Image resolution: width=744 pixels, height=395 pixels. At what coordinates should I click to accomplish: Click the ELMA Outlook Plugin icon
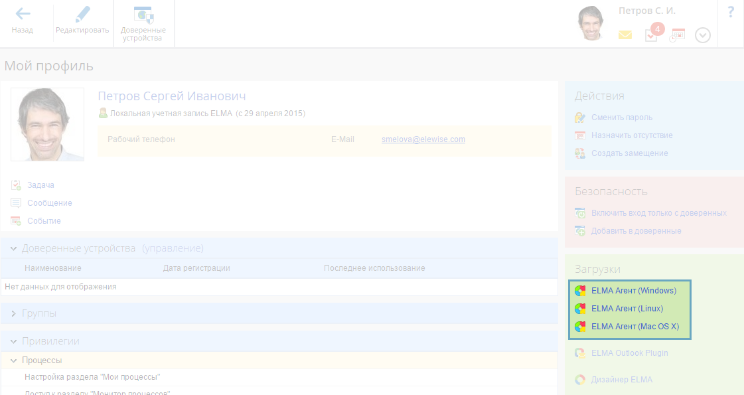click(580, 353)
